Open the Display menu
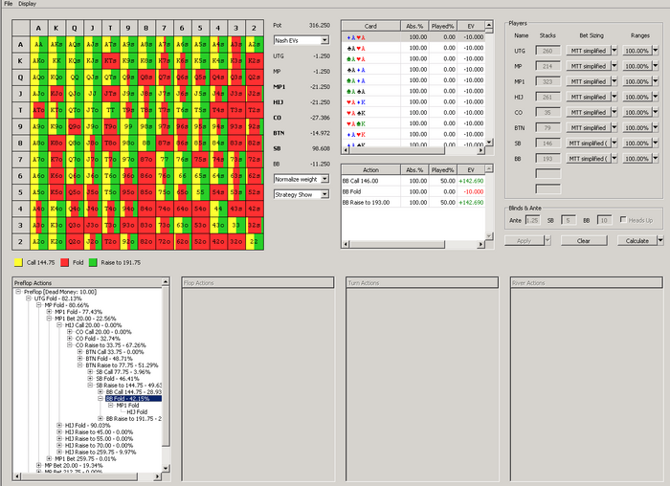 click(x=28, y=4)
